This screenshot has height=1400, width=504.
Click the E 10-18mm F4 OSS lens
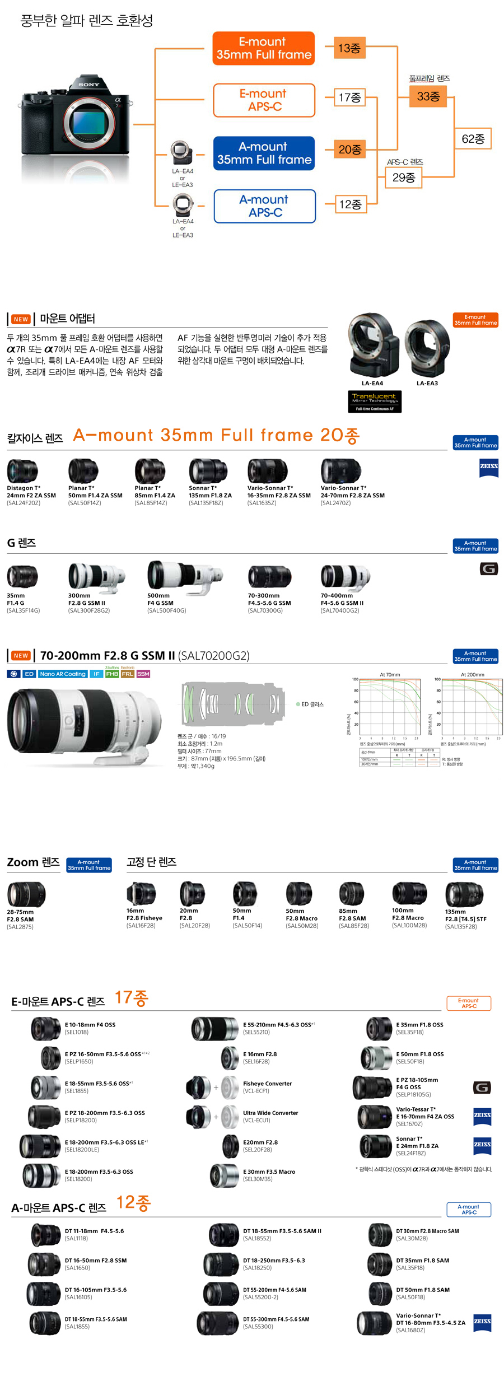[x=45, y=1028]
